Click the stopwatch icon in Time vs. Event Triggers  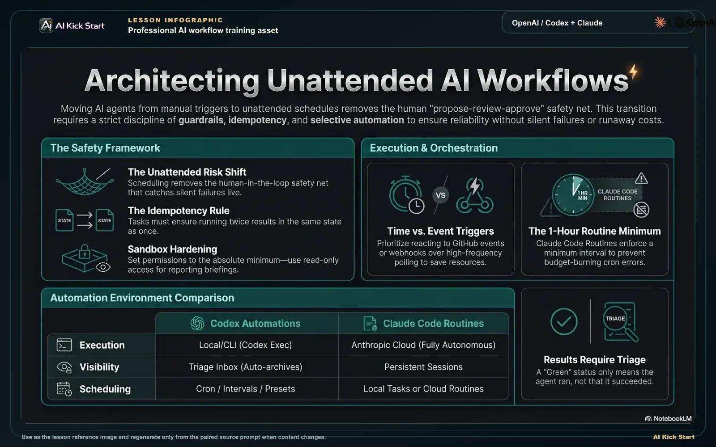point(406,194)
